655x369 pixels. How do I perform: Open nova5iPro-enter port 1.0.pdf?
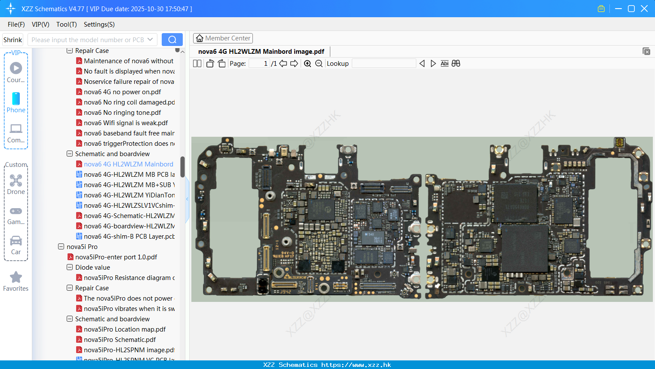[116, 257]
